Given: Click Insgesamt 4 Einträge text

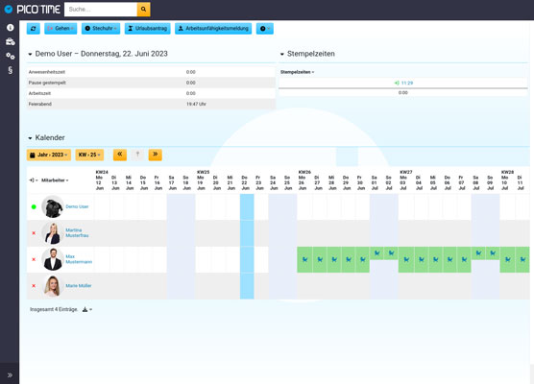Looking at the screenshot, I should pos(54,309).
